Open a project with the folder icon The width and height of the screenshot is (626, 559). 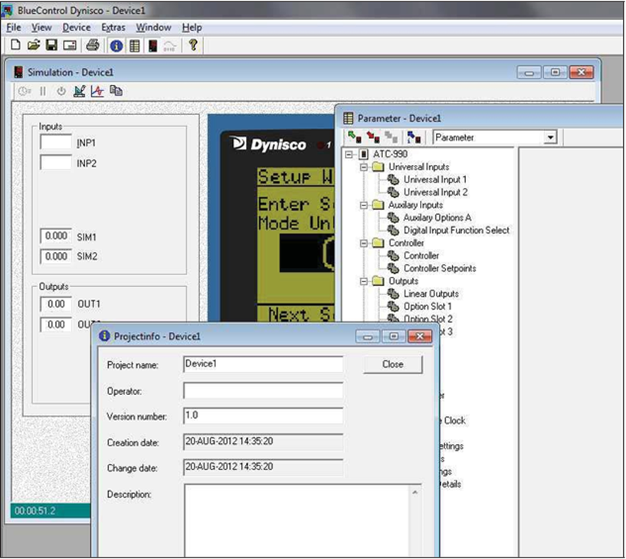click(x=34, y=44)
